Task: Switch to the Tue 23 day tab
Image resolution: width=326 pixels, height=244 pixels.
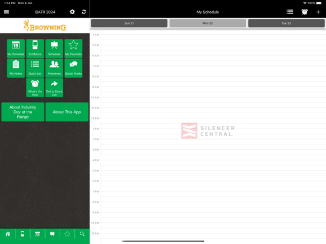Action: coord(286,23)
